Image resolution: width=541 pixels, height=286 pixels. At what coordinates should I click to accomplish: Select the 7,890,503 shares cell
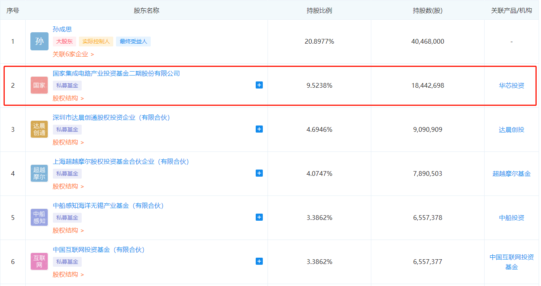(x=428, y=173)
